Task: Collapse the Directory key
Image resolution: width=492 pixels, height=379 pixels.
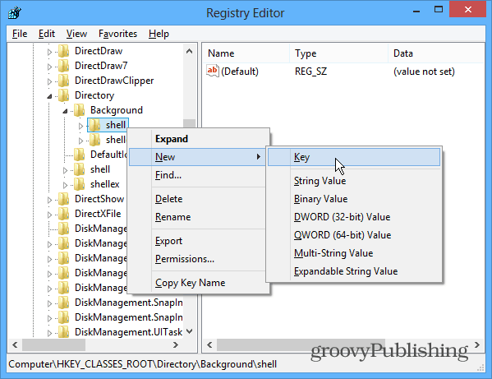Action: coord(49,96)
